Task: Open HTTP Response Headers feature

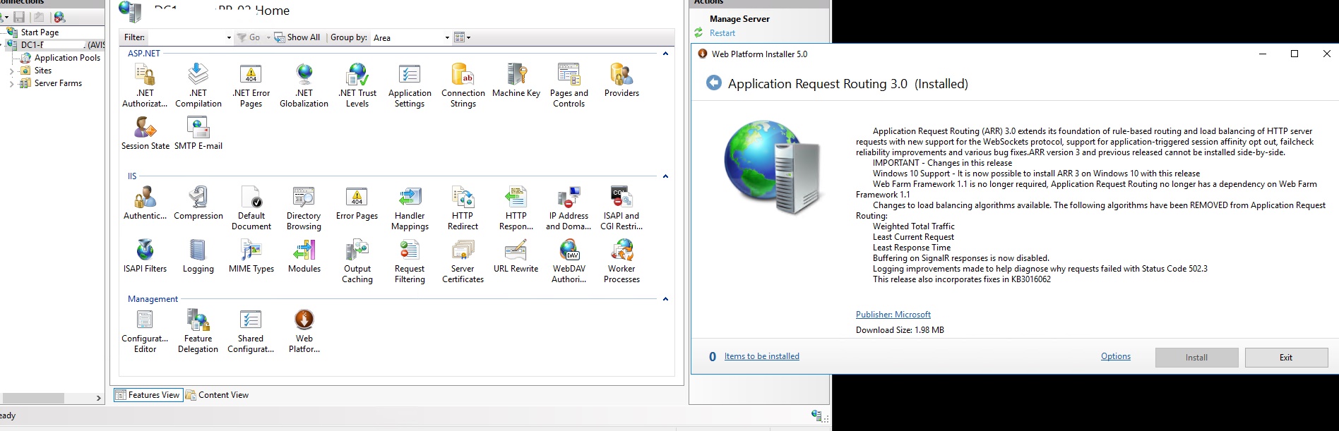Action: point(516,208)
